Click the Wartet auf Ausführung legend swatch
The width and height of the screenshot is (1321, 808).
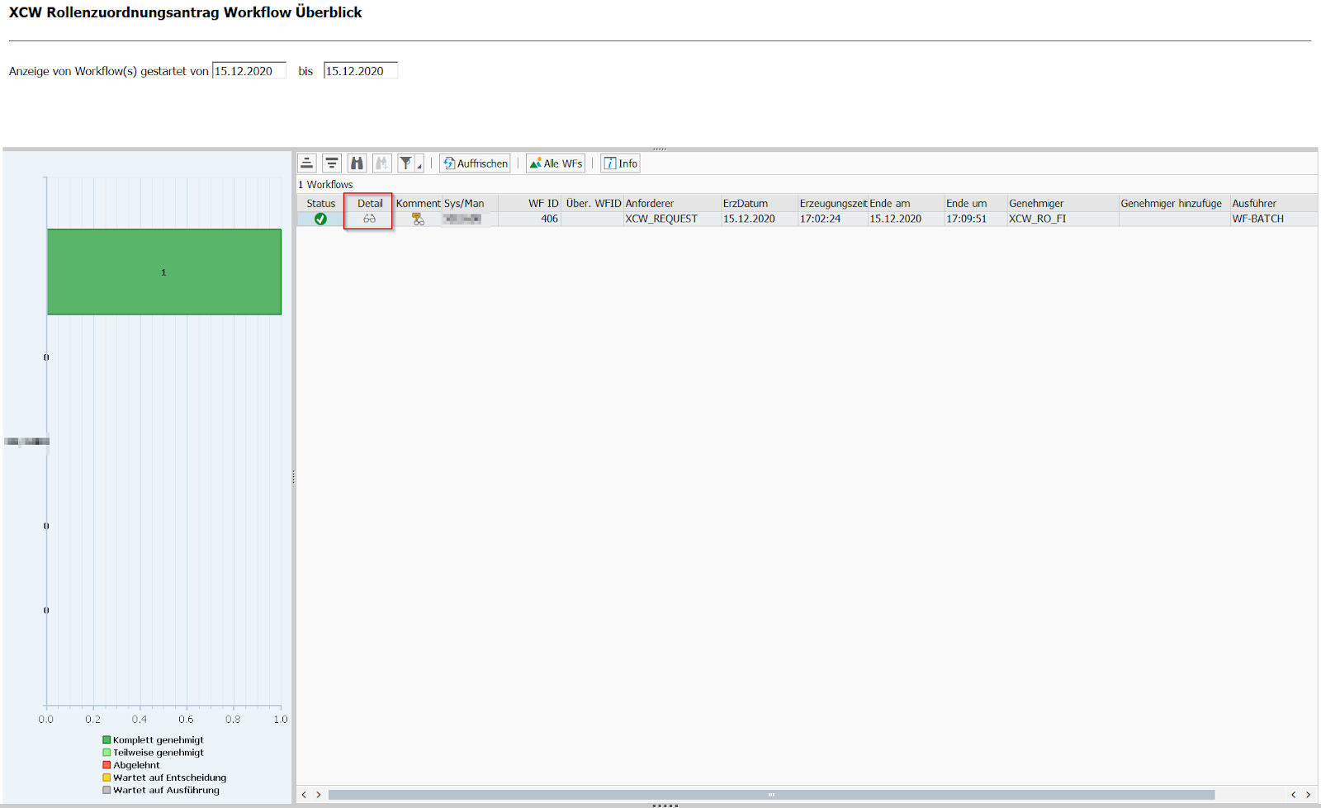coord(107,790)
